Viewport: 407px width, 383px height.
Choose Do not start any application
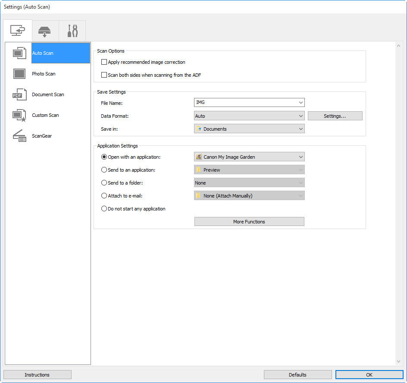(x=104, y=208)
